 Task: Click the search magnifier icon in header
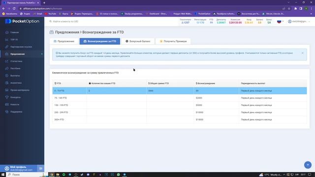51,21
